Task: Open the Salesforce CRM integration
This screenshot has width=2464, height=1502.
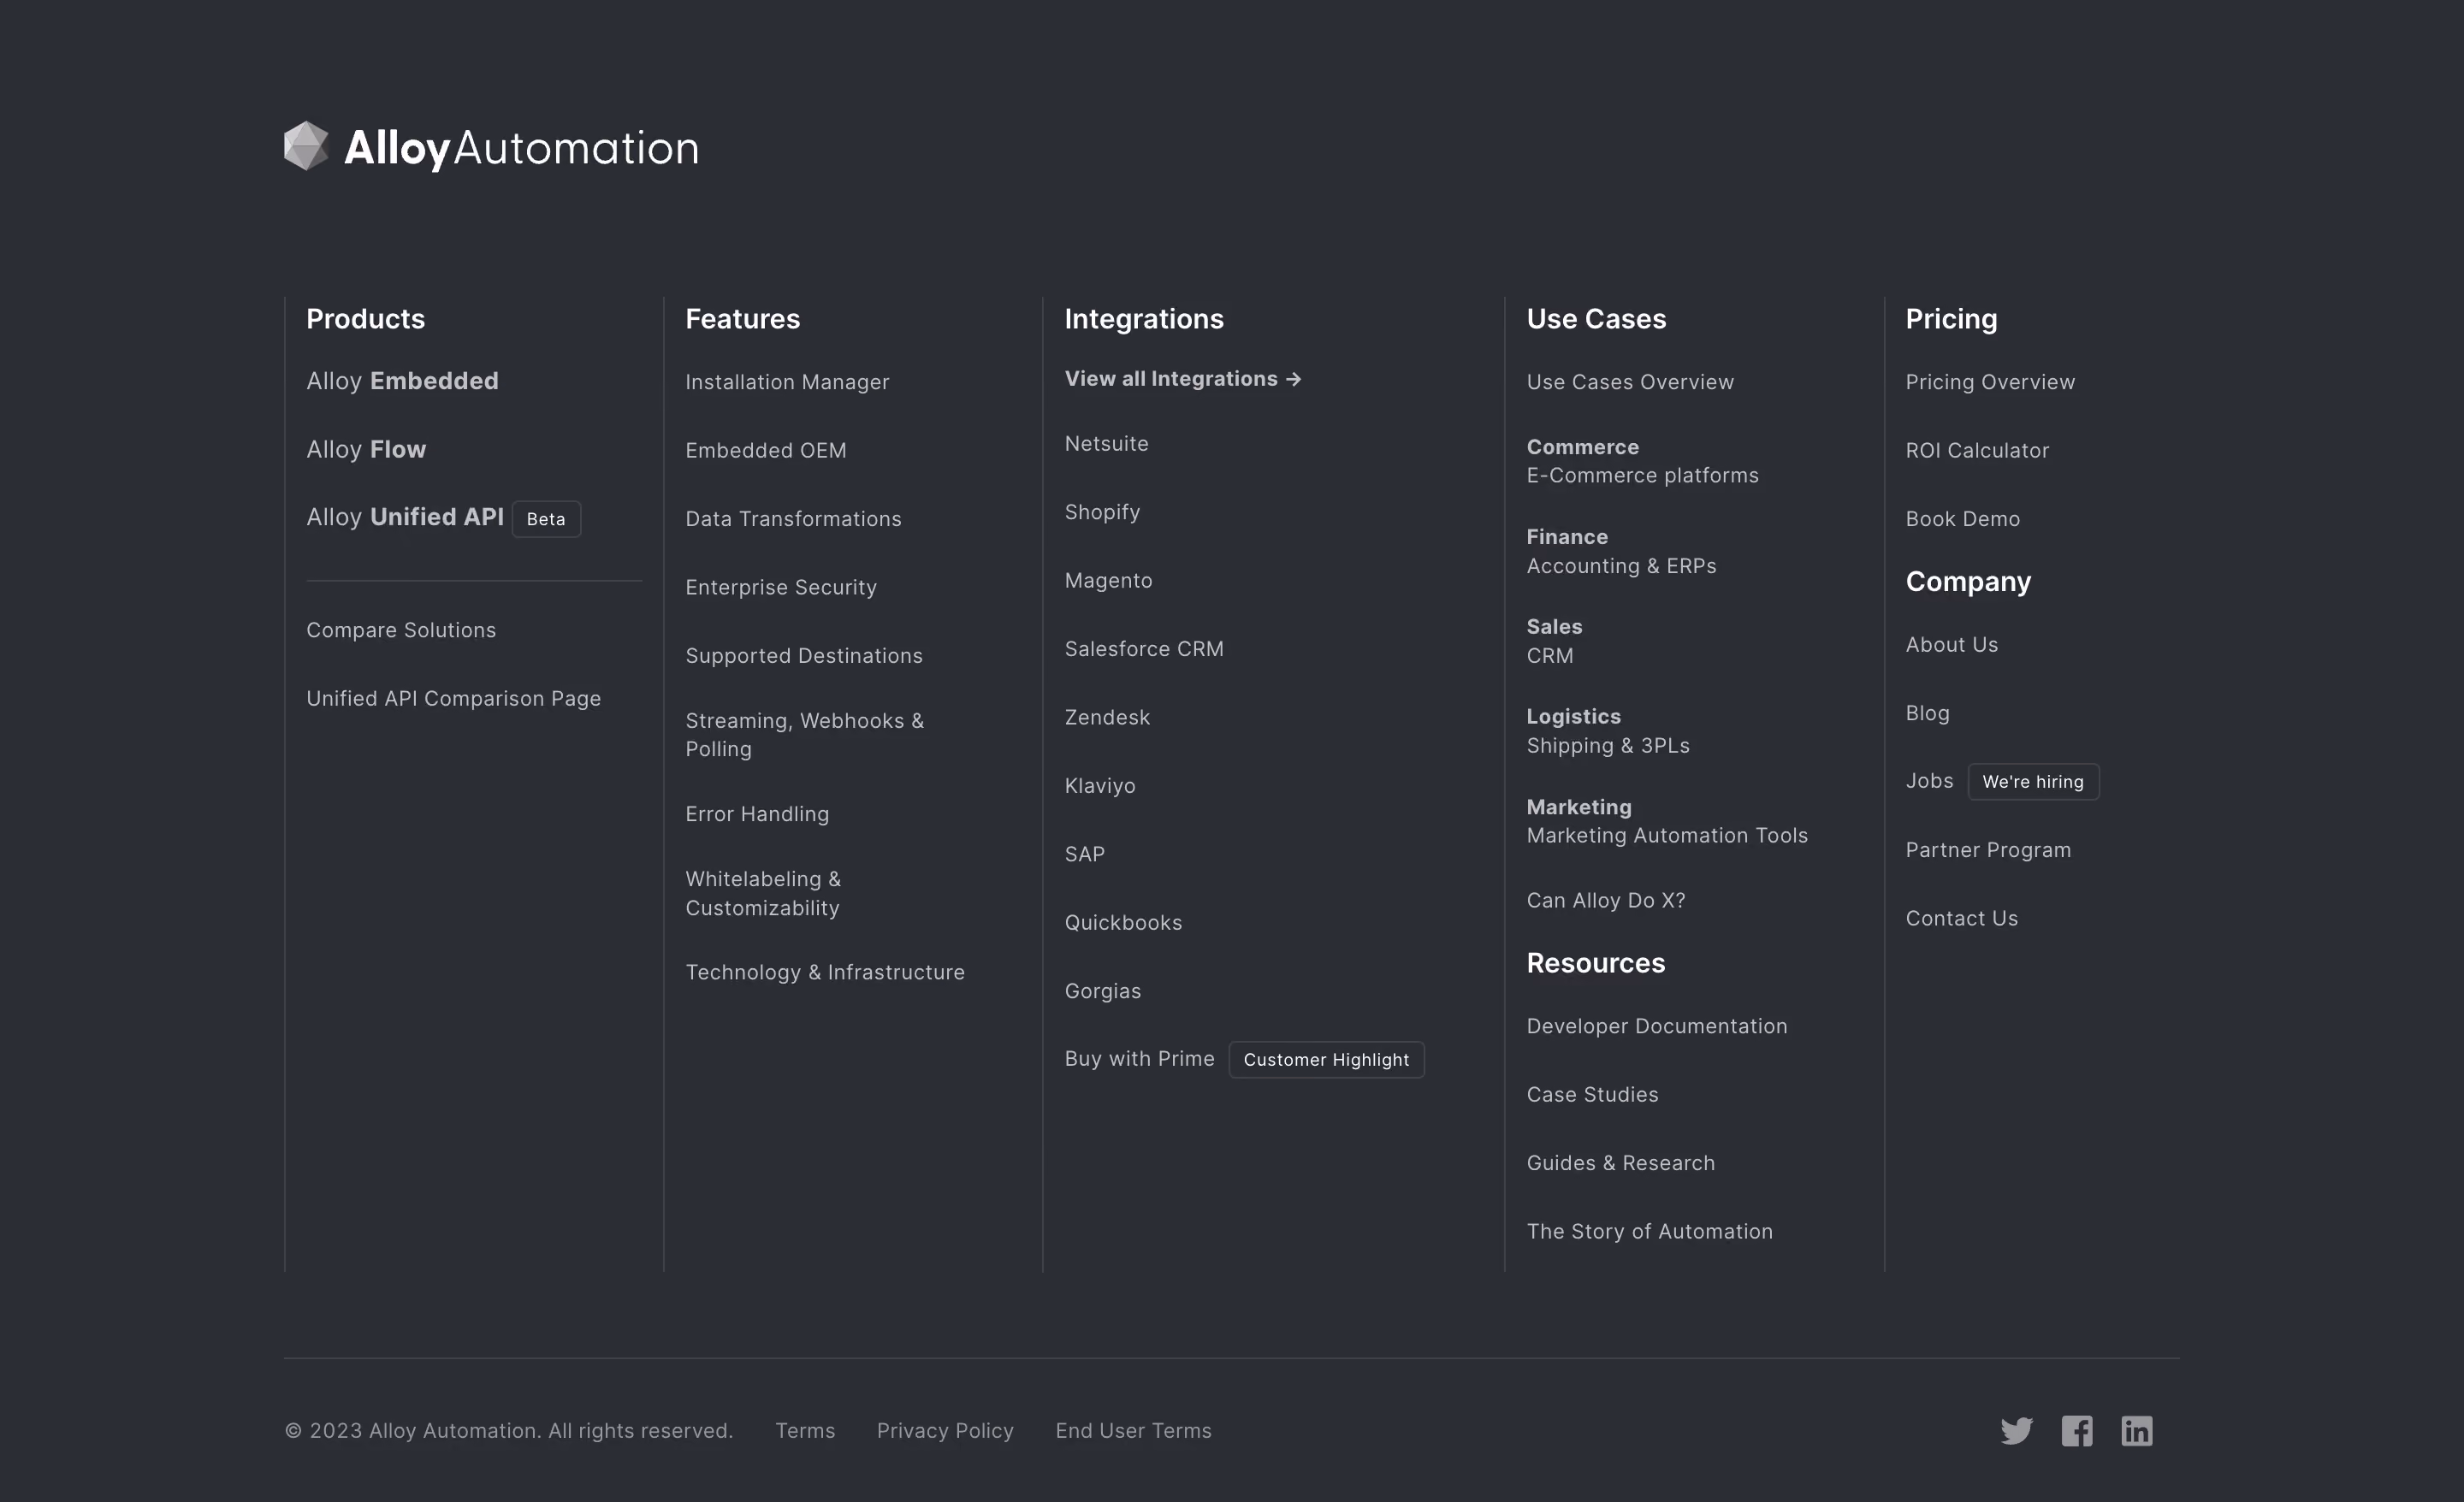Action: tap(1144, 649)
